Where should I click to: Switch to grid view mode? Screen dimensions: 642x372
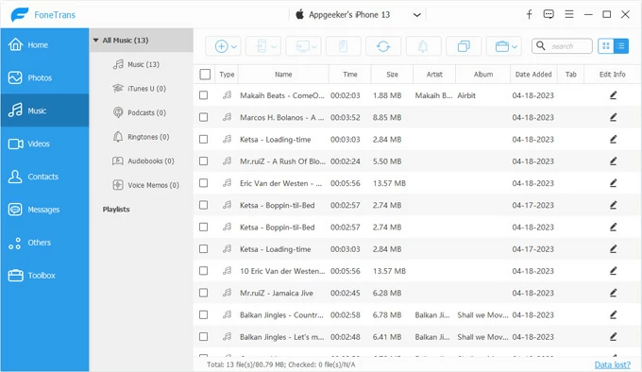point(606,46)
